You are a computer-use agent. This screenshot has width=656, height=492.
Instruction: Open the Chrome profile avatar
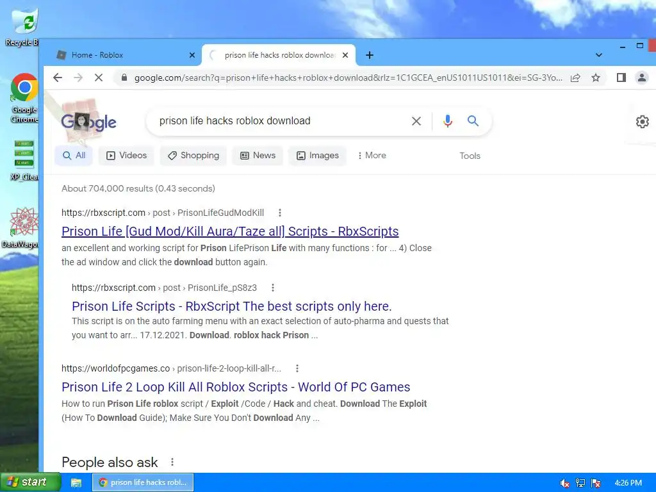point(641,78)
